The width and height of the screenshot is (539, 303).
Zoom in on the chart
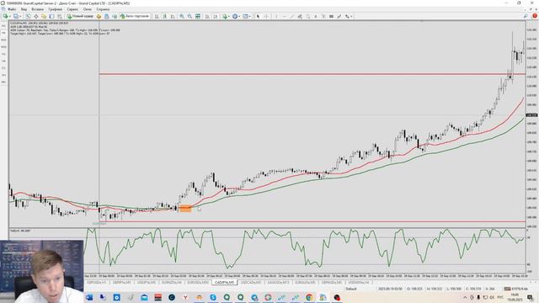coord(182,16)
